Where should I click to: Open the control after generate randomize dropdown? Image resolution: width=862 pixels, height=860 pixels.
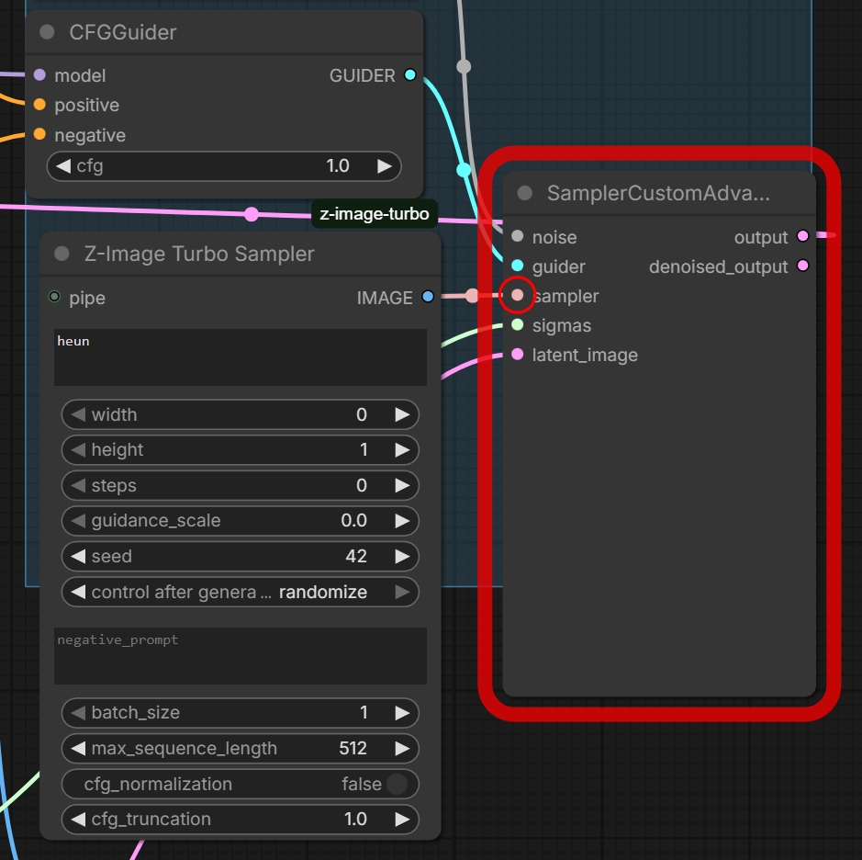241,592
